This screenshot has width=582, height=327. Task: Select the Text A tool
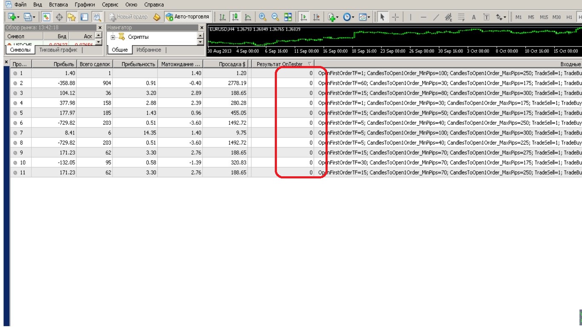coord(474,17)
